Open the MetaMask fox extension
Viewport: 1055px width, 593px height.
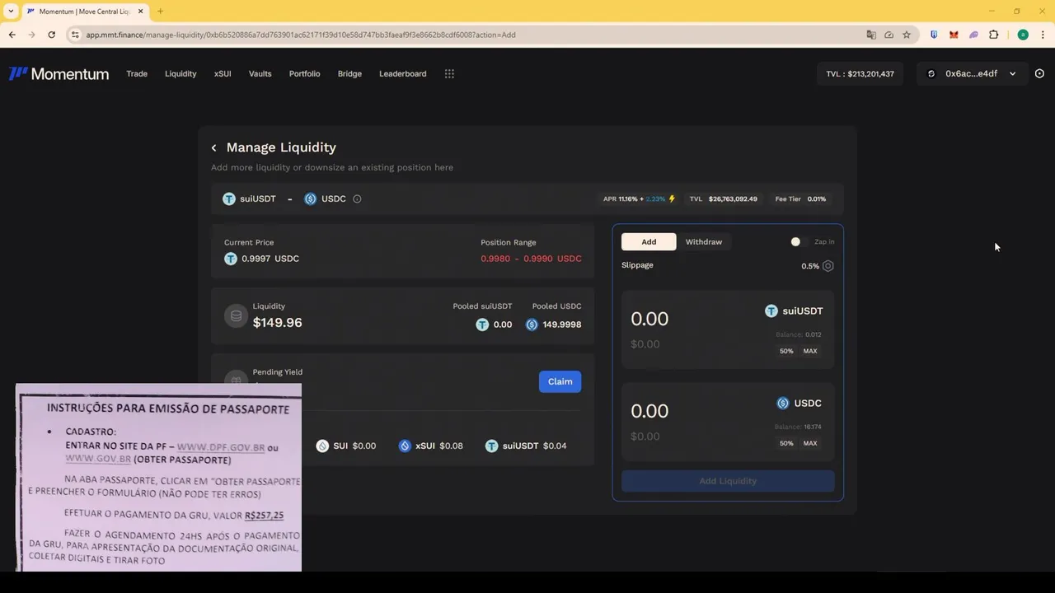(954, 35)
